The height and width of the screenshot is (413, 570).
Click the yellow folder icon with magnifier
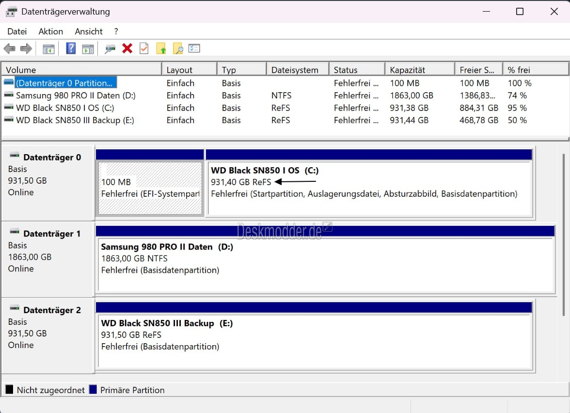coord(178,48)
